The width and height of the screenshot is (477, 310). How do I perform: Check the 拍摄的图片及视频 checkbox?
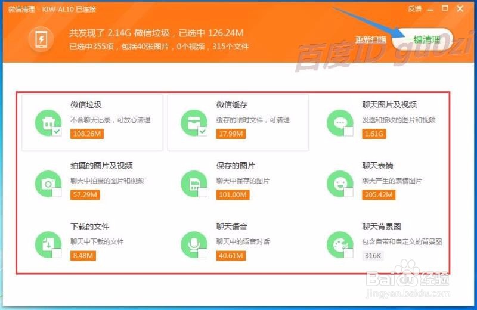pyautogui.click(x=57, y=193)
